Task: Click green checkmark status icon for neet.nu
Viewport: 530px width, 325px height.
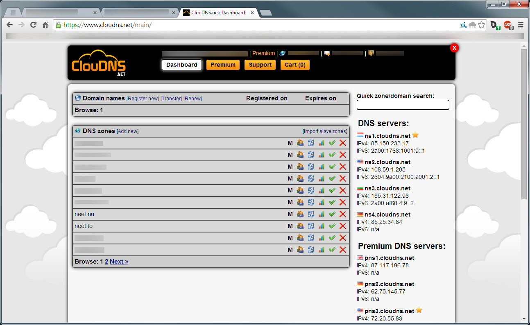Action: pos(332,214)
